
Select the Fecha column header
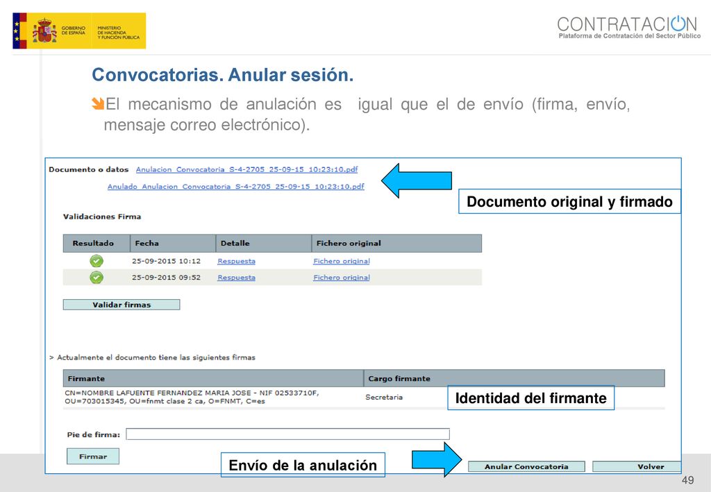pyautogui.click(x=173, y=244)
